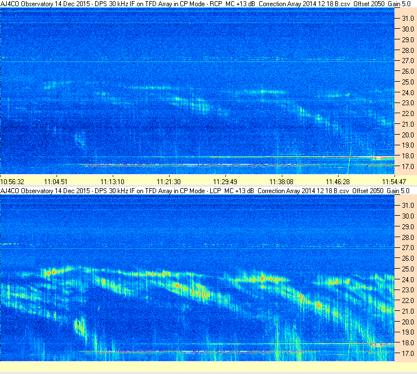Select 30.0 frequency label on RCP chart
Image resolution: width=417 pixels, height=374 pixels.
[408, 29]
